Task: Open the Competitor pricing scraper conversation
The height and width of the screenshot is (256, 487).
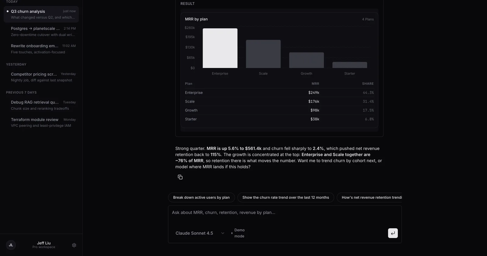Action: point(41,77)
